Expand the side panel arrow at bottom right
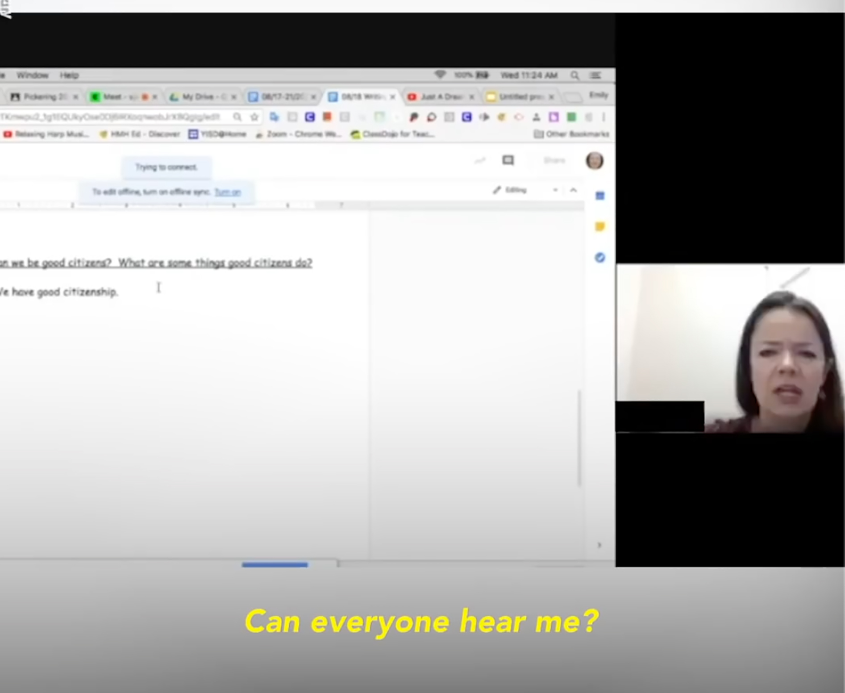Viewport: 845px width, 693px height. click(599, 545)
